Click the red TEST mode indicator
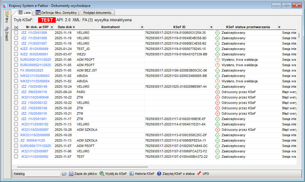The width and height of the screenshot is (305, 182). 47,20
